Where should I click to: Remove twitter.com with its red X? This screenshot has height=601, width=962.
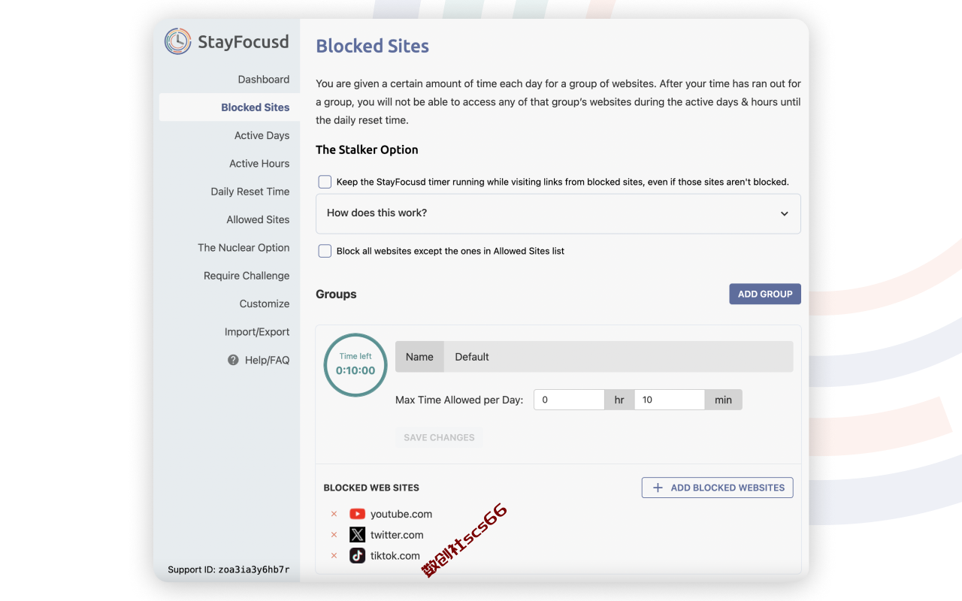tap(334, 535)
